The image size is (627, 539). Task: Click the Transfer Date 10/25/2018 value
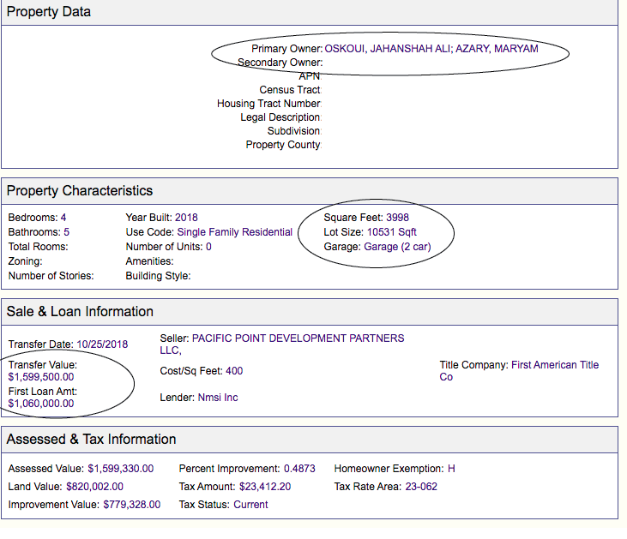click(102, 344)
